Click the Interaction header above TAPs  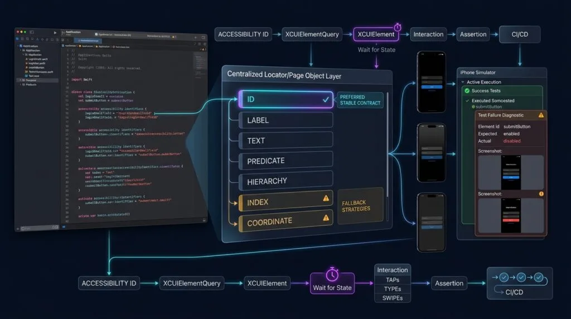(x=393, y=270)
